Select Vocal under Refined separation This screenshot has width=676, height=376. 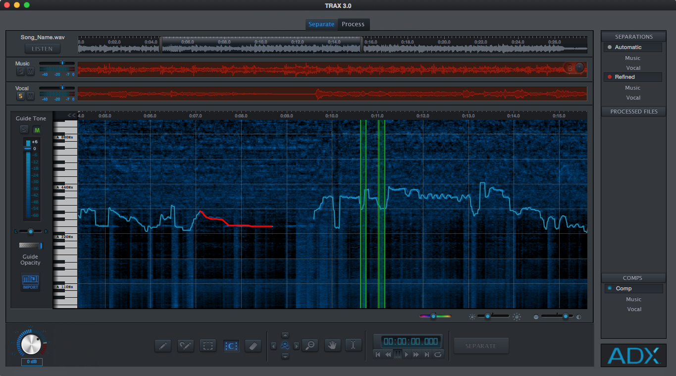(x=633, y=98)
